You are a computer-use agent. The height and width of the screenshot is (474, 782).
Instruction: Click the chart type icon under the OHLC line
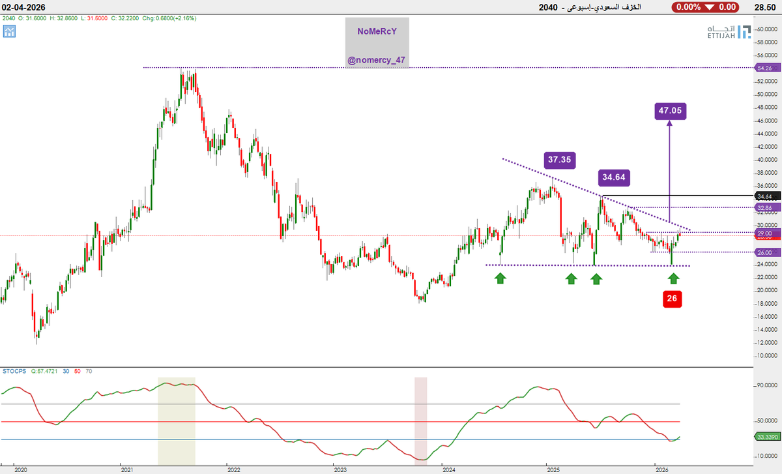coord(9,31)
